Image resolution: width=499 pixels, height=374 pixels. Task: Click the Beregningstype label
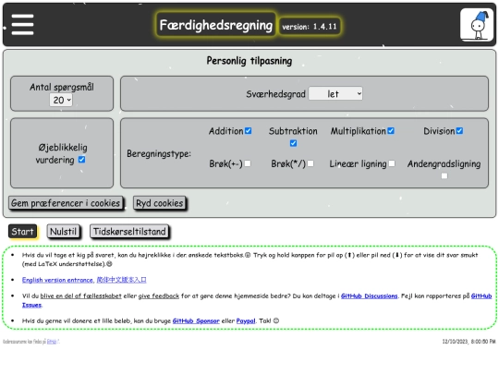click(x=159, y=153)
